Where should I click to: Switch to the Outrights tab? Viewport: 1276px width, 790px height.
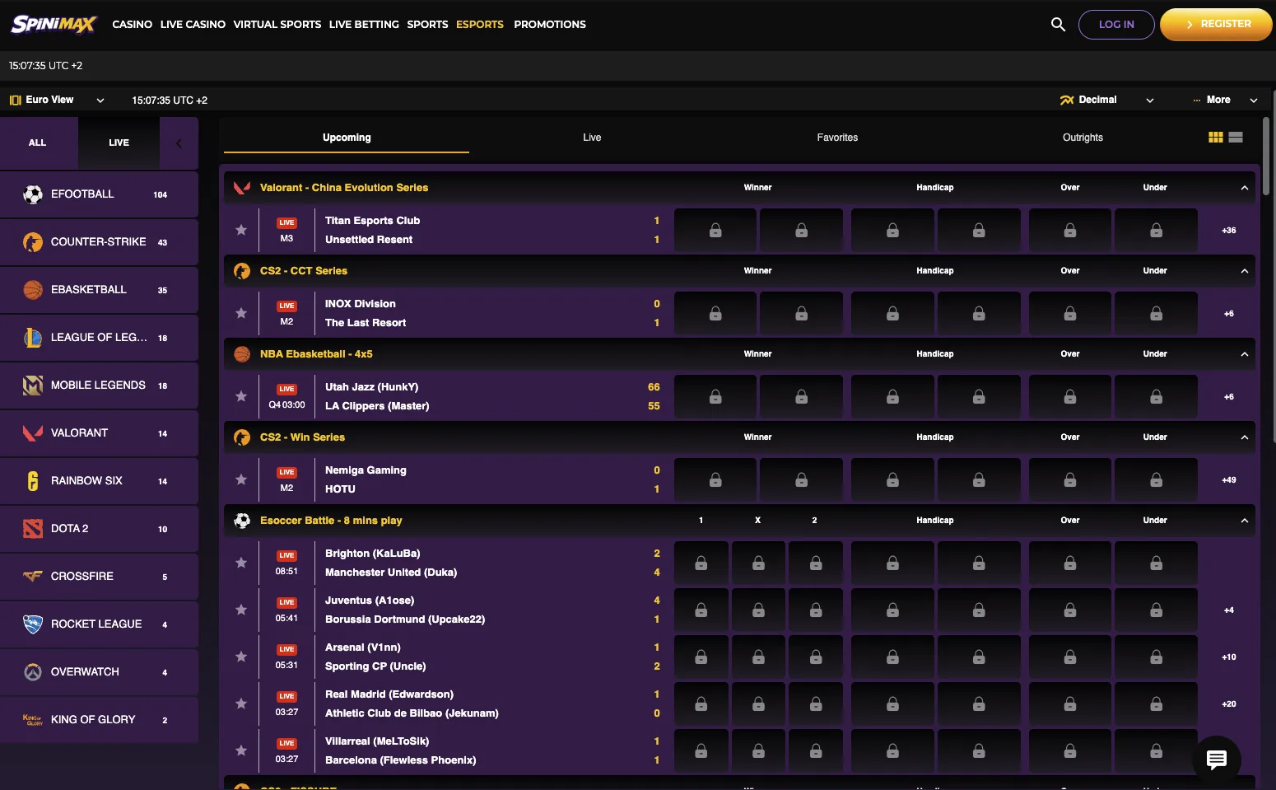(x=1083, y=138)
